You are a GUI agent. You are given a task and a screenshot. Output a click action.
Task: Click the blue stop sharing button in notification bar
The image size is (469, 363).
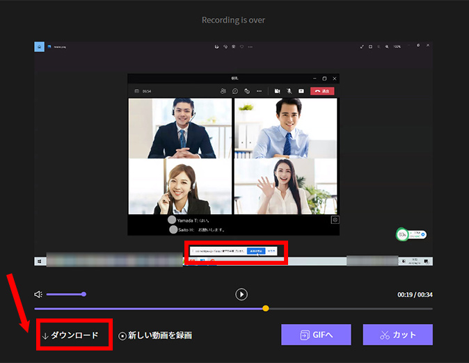[x=256, y=251]
